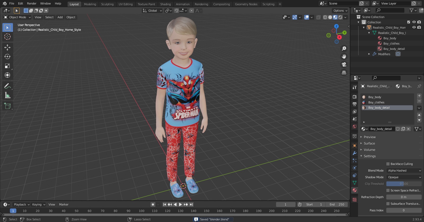
Task: Adjust the Clip Threshold slider
Action: [404, 184]
